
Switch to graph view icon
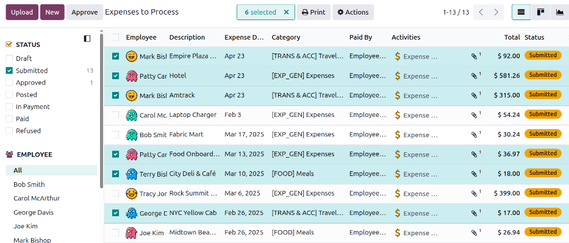[x=560, y=12]
